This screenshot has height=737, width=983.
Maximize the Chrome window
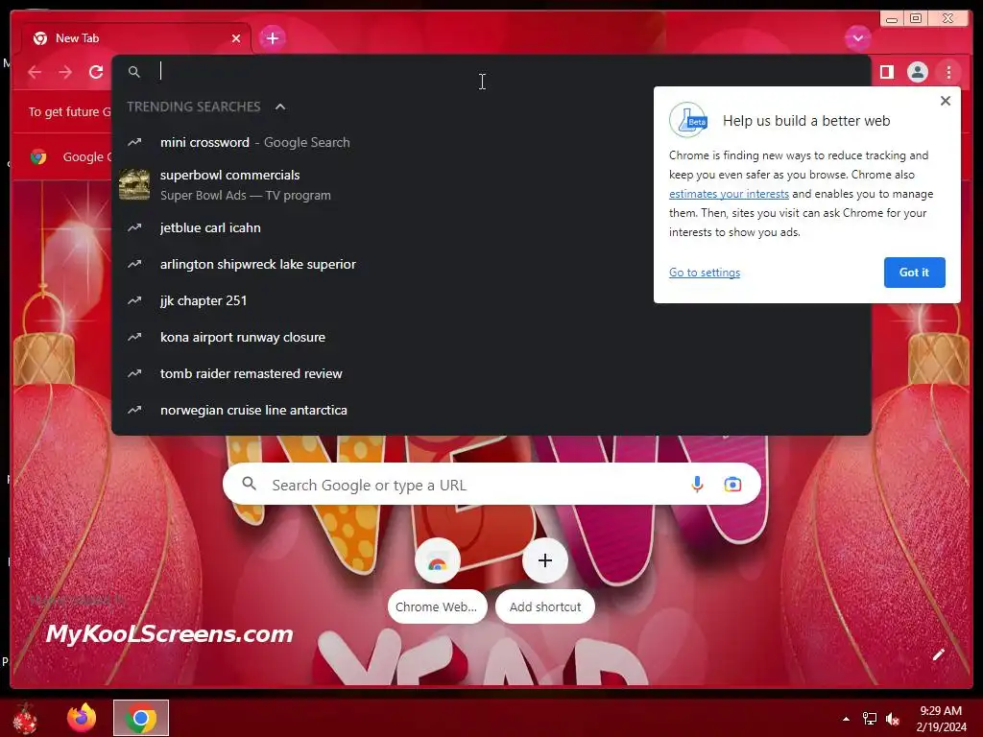(915, 19)
